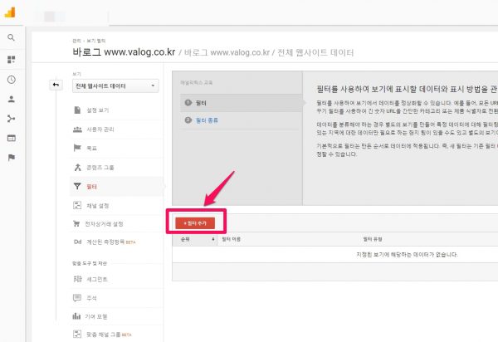498x342 pixels.
Task: Open Customization dashboards icon in left rail
Action: [11, 60]
